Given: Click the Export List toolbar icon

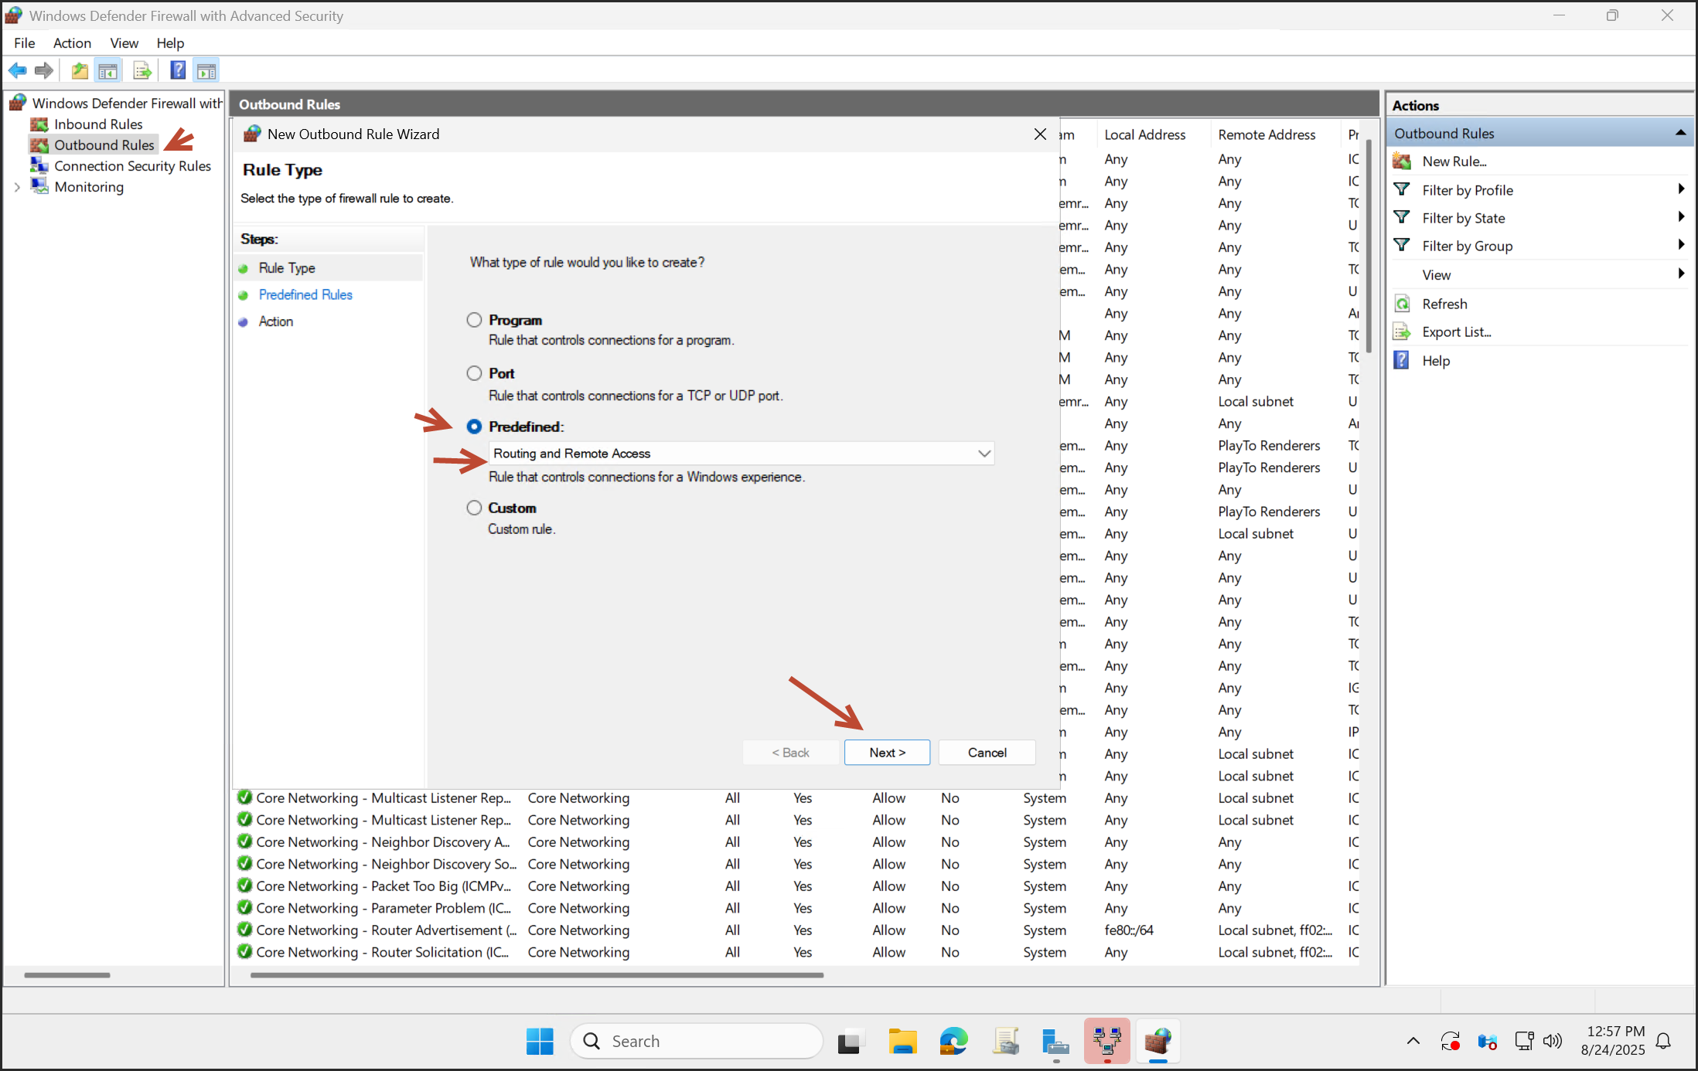Looking at the screenshot, I should [142, 71].
